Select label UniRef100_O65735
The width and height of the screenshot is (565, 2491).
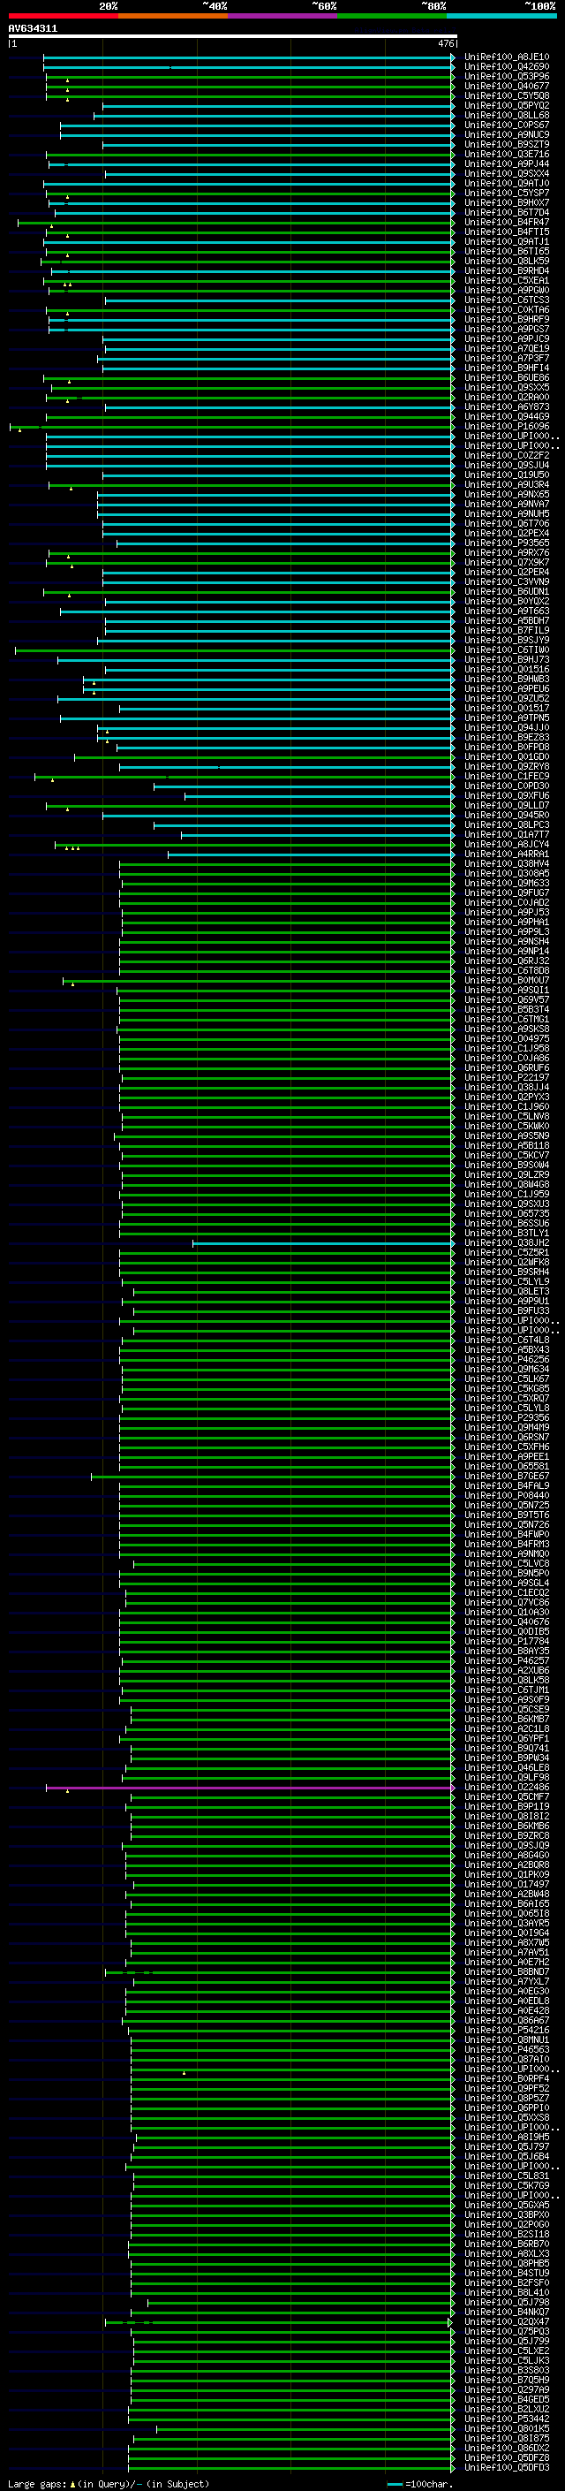click(x=507, y=1213)
